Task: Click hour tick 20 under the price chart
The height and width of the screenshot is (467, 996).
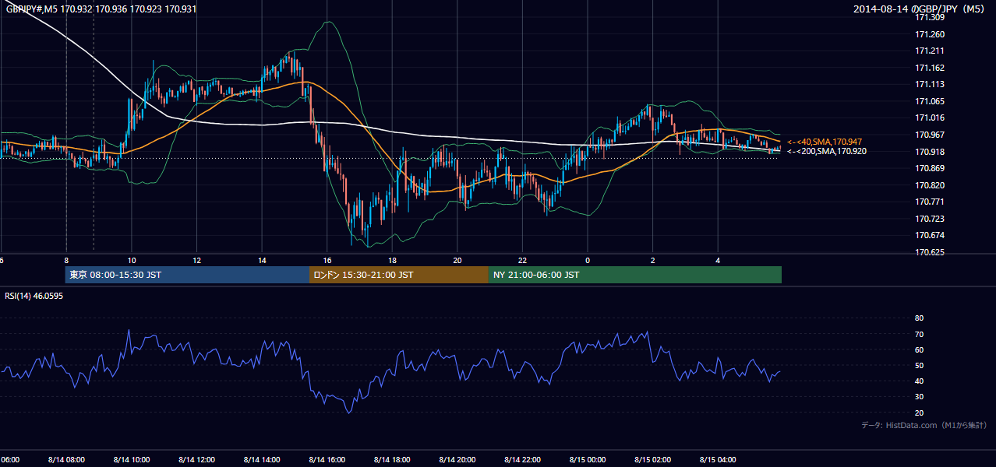Action: point(457,261)
